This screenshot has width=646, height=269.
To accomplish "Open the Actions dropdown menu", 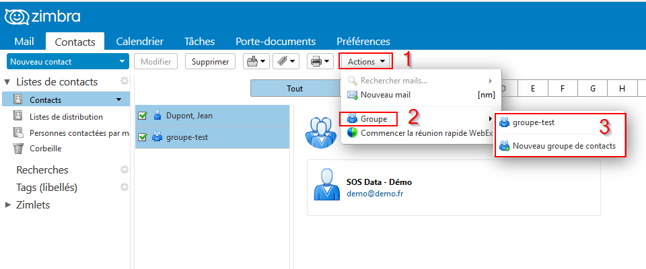I will point(366,61).
